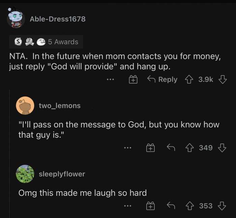Downvote Able-Dress1678's comment
Viewport: 236px width, 218px height.
222,80
